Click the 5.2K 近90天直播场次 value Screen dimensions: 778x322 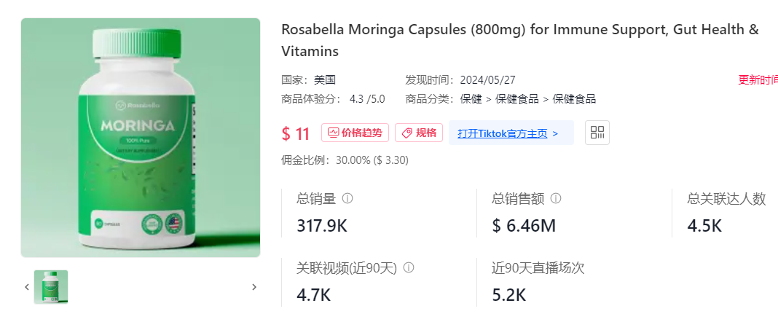(508, 295)
